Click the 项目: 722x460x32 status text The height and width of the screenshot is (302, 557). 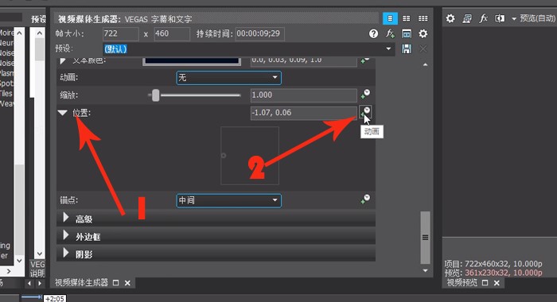[493, 264]
